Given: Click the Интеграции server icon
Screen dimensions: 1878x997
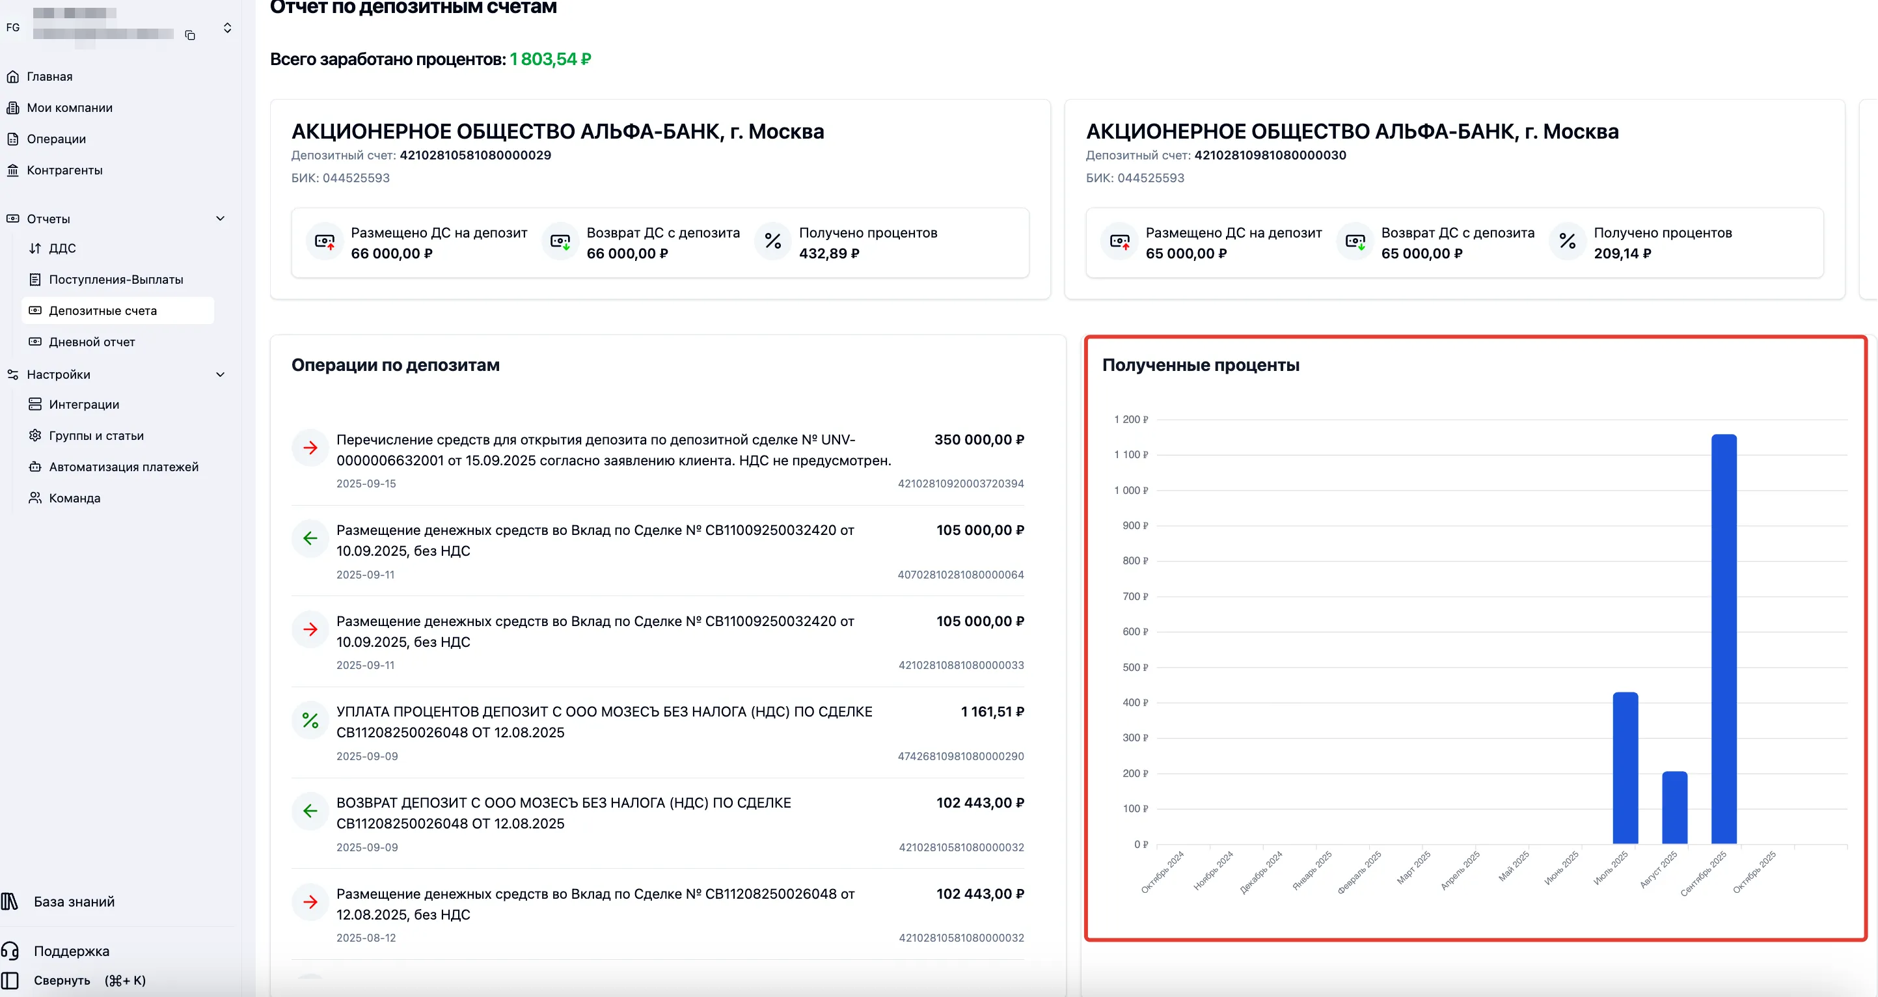Looking at the screenshot, I should (35, 404).
